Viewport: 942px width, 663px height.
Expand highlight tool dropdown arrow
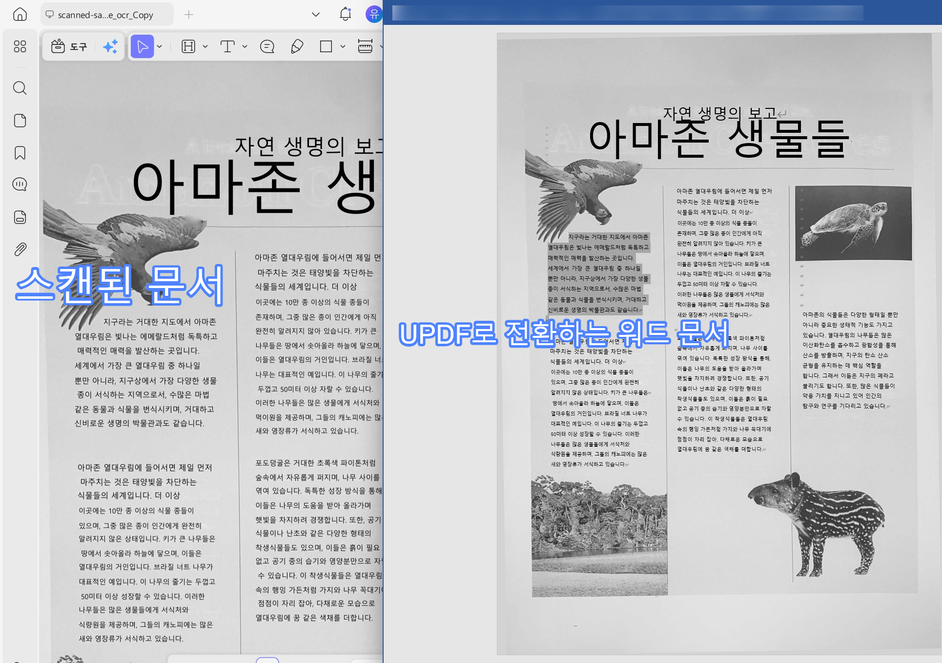click(205, 46)
